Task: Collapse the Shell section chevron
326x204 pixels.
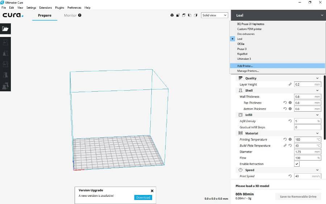Action: click(317, 91)
